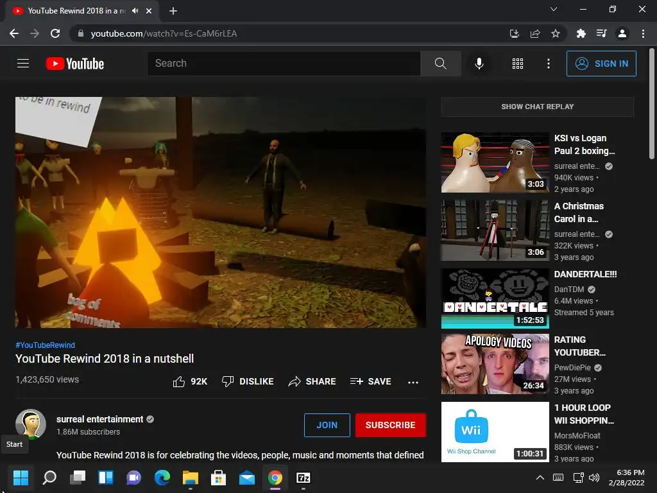Show hidden tray icons chevron

tap(540, 478)
